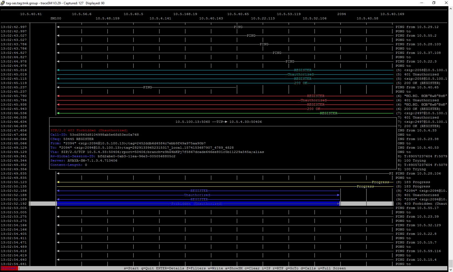This screenshot has width=453, height=272.
Task: Click the w=Write hint in status bar
Action: (x=215, y=268)
